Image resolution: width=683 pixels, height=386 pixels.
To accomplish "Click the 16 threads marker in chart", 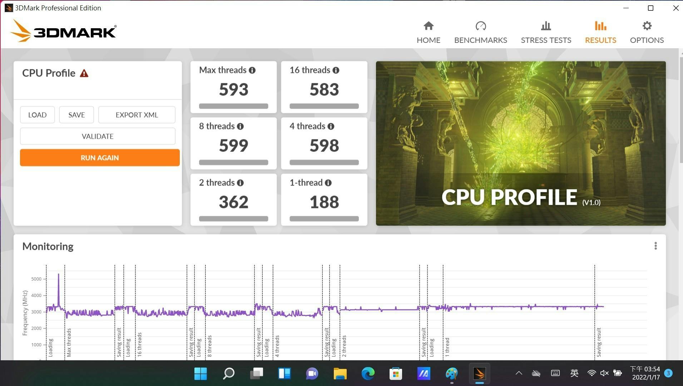I will coord(139,345).
